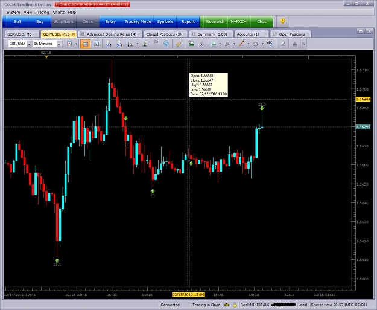Click the Symbols button
The image size is (377, 310).
165,21
